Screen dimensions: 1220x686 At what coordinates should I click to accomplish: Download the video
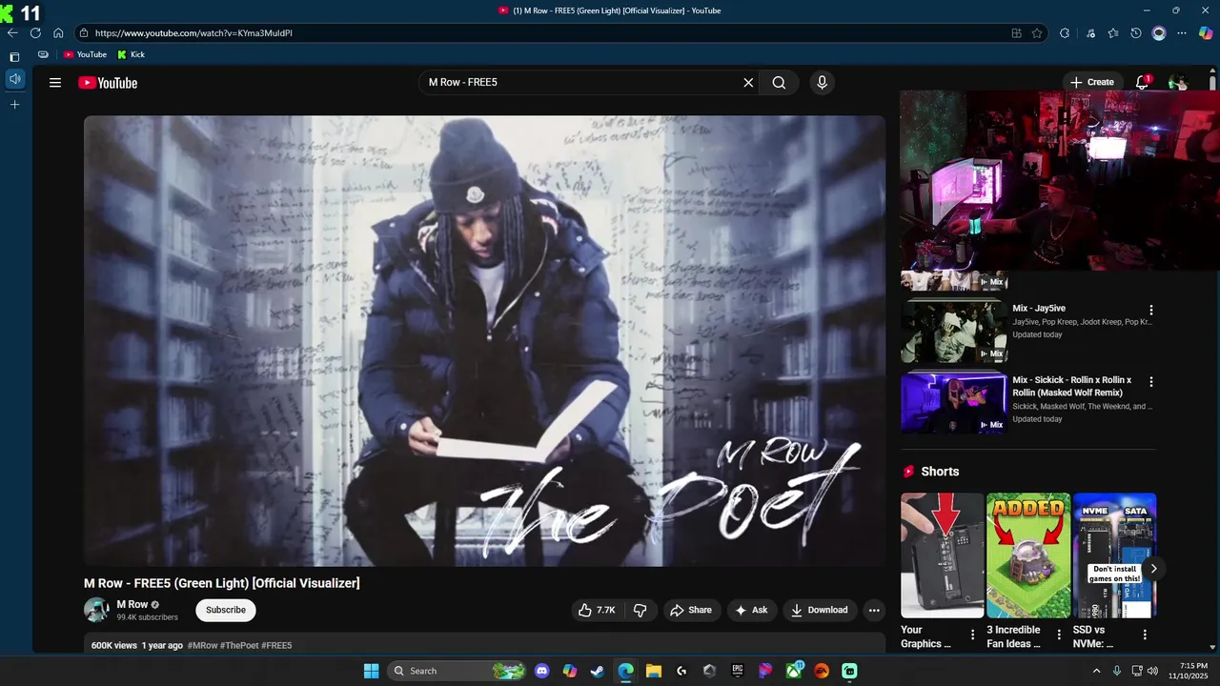[819, 610]
